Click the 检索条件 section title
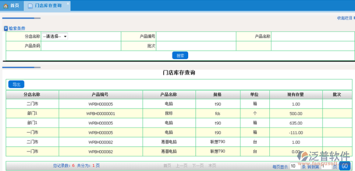The width and height of the screenshot is (355, 171). point(17,28)
